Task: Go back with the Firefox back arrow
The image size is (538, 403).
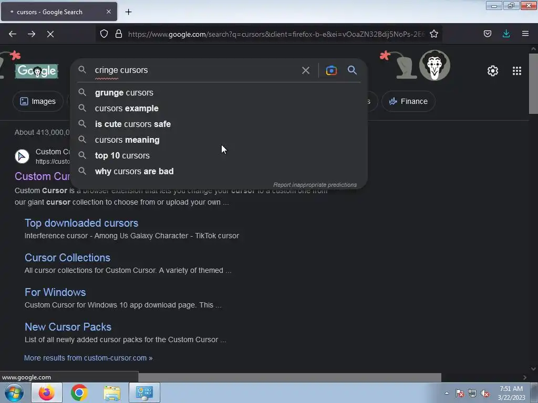Action: pos(13,34)
